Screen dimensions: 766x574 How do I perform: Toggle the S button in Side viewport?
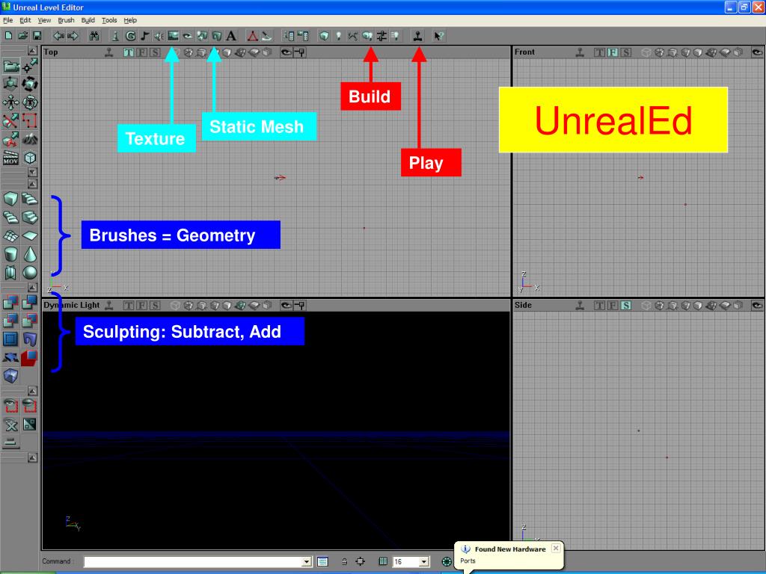tap(626, 306)
